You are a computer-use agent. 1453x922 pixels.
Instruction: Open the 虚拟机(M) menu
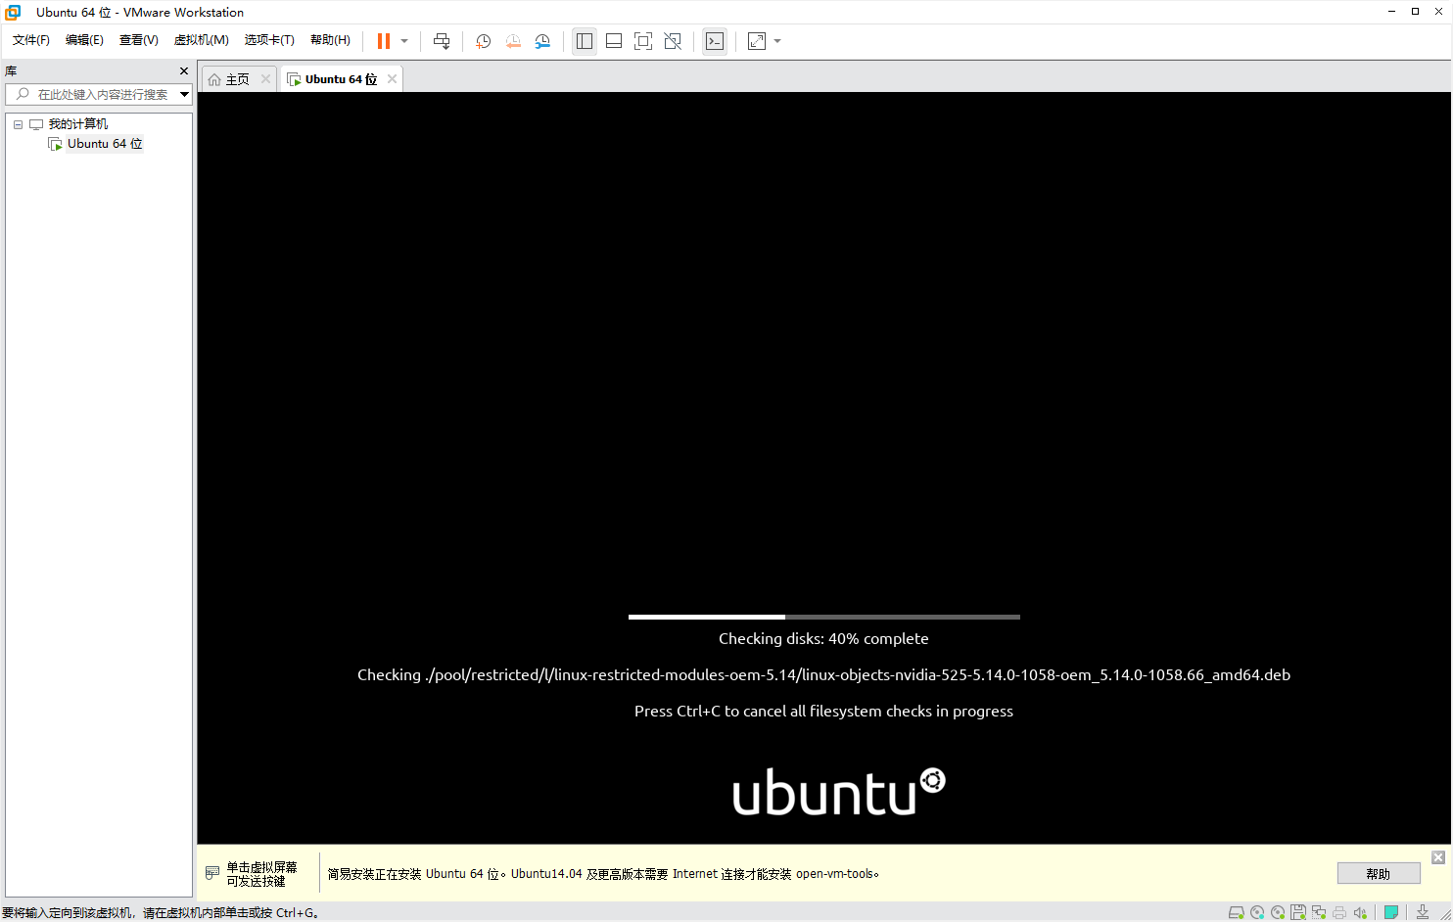[x=201, y=40]
